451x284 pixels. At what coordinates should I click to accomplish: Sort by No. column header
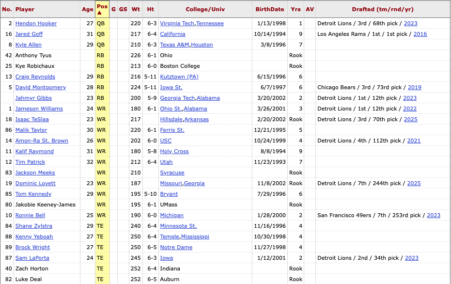[7, 9]
